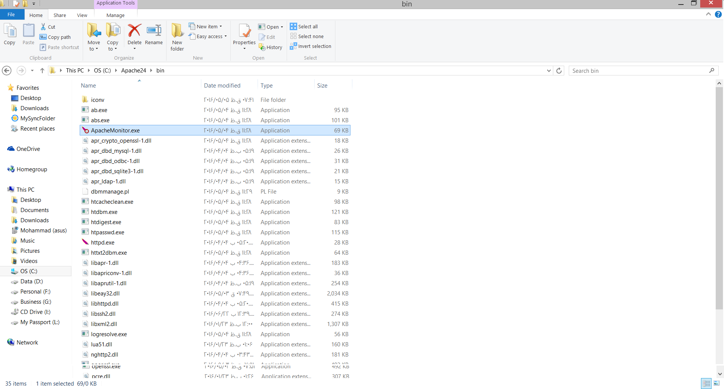Rename the selected file
Image resolution: width=724 pixels, height=389 pixels.
[154, 34]
